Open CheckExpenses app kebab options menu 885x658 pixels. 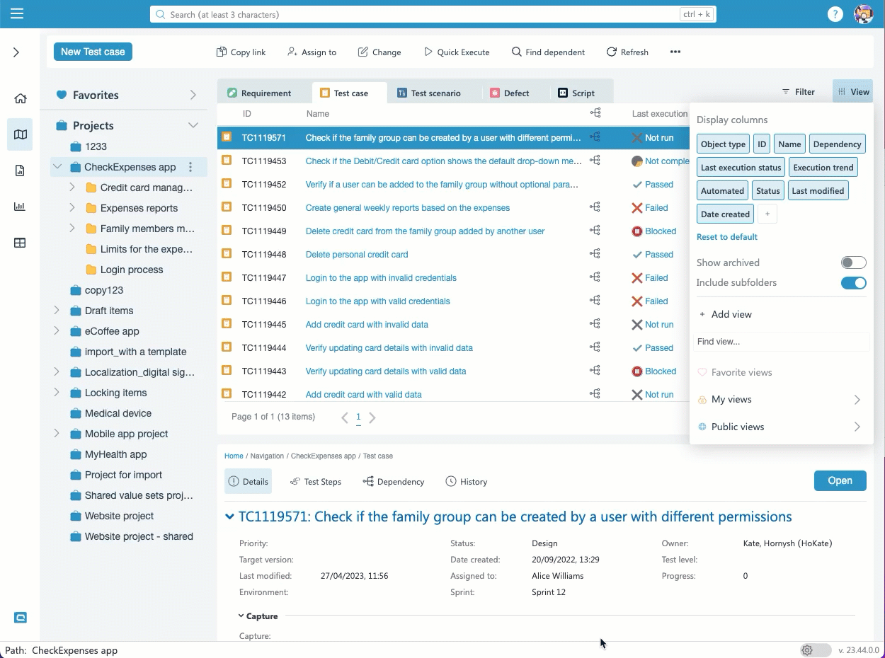tap(190, 168)
